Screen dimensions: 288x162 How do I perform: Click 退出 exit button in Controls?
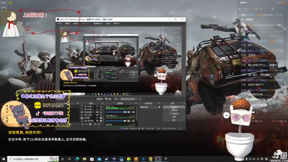[x=174, y=120]
